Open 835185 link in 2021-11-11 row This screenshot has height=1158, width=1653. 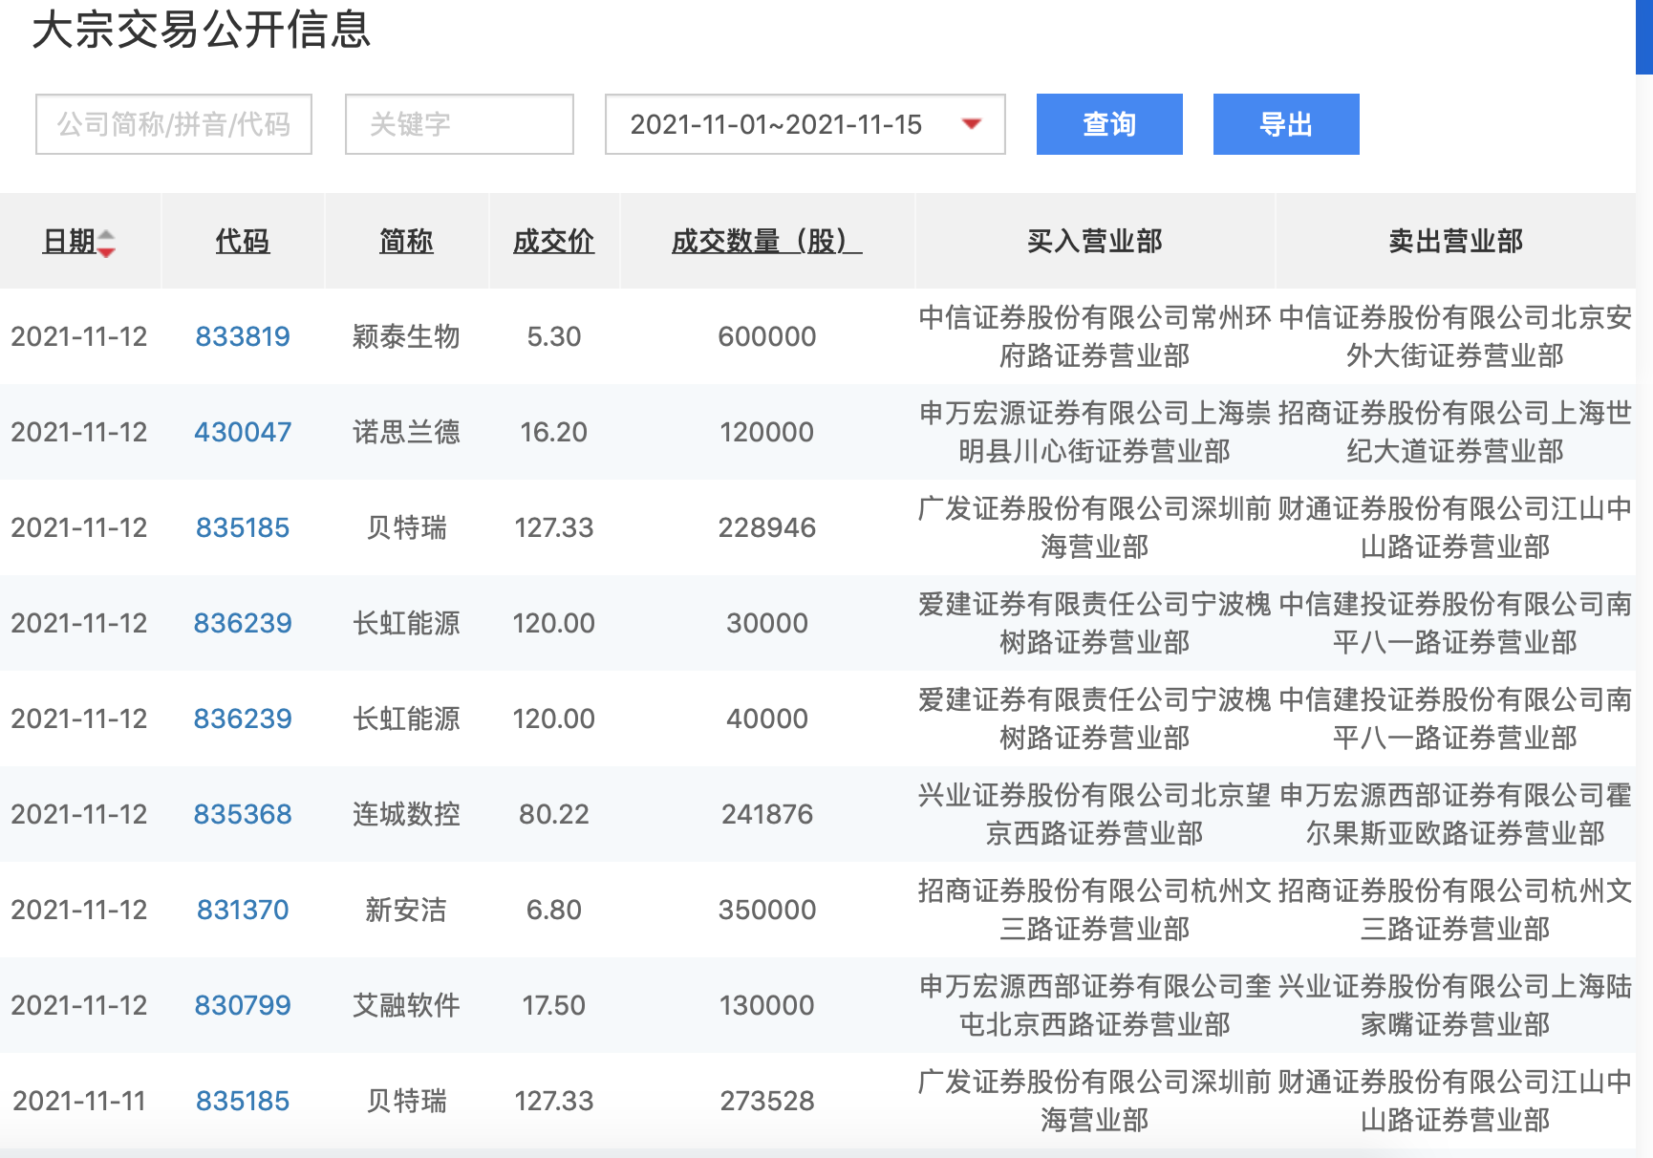point(243,1101)
